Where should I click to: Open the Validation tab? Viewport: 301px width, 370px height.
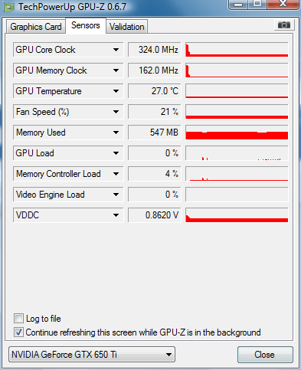click(127, 27)
